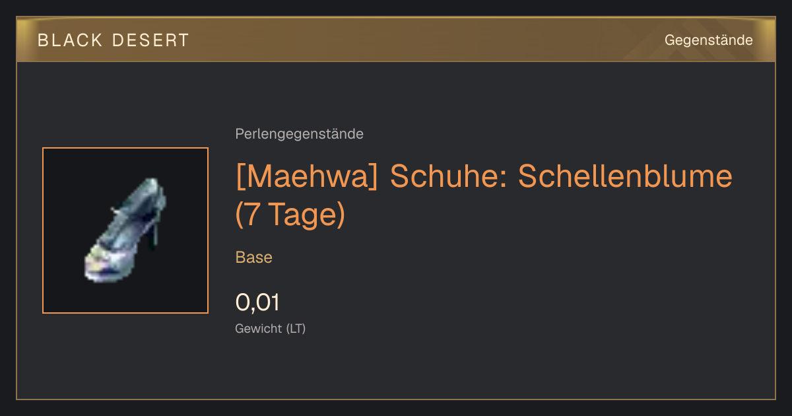Click the (7 Tage) duration text
Viewport: 792px width, 416px height.
[290, 215]
